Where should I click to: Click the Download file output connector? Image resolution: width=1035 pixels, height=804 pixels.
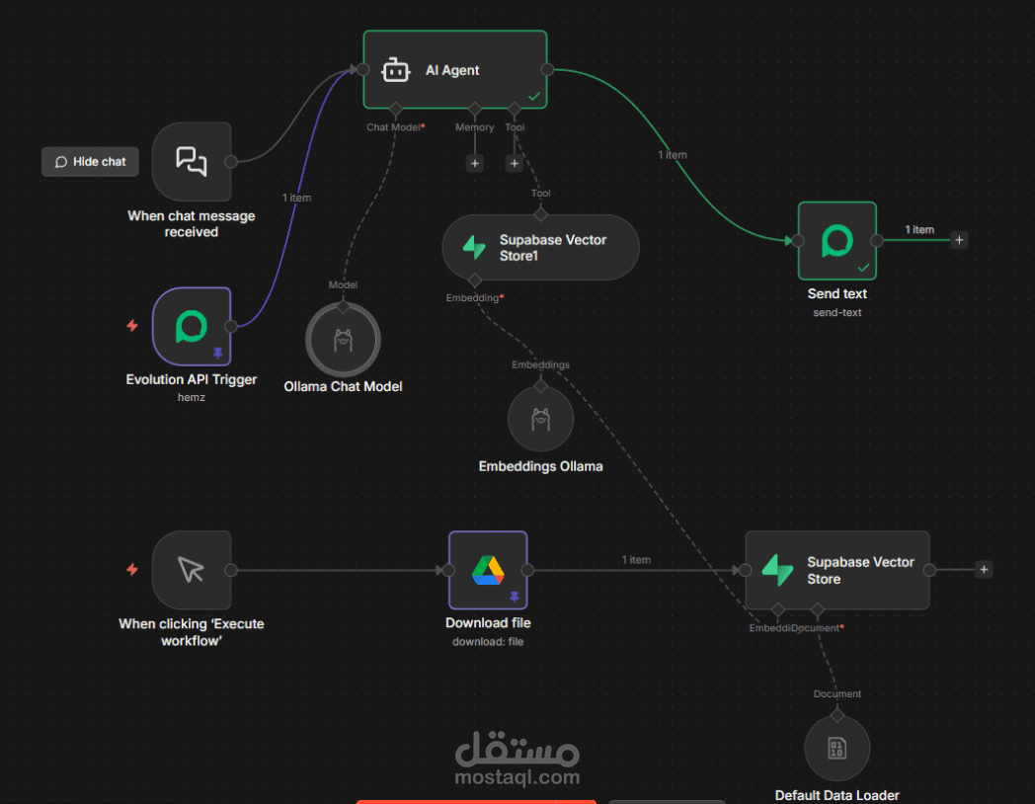tap(527, 570)
